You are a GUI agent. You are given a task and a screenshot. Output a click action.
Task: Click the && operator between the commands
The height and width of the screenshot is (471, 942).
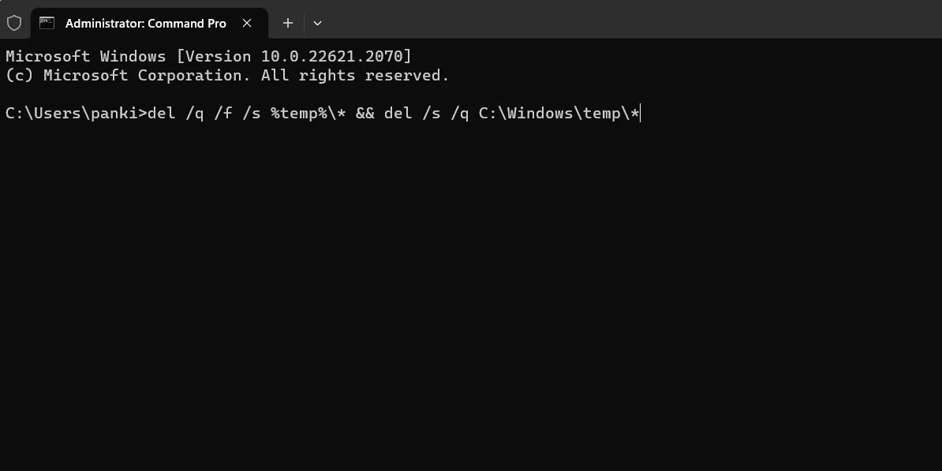point(364,113)
